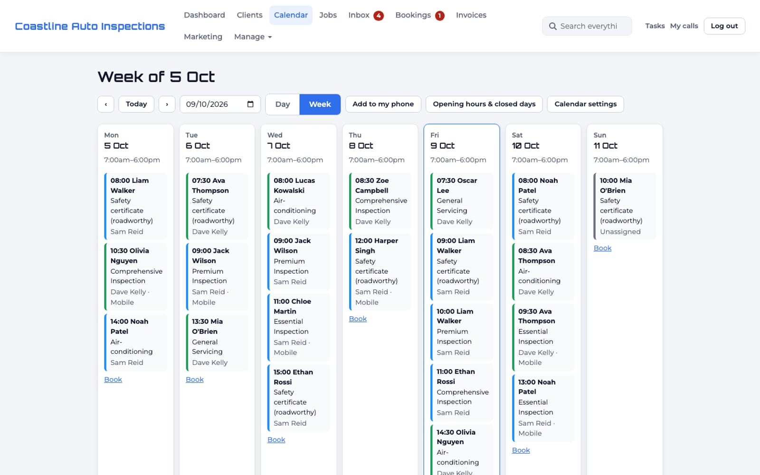Click the Today button
Viewport: 760px width, 475px height.
pyautogui.click(x=136, y=104)
